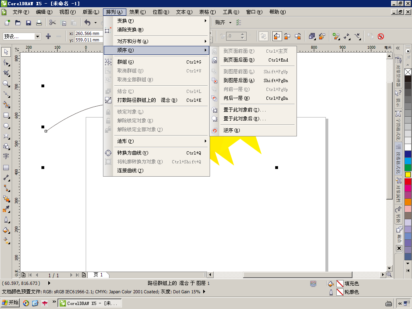Image resolution: width=412 pixels, height=309 pixels.
Task: Open the 文件 menu
Action: [21, 12]
